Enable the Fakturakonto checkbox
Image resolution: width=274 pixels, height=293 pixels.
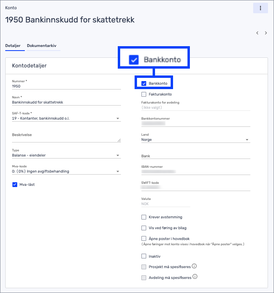(144, 94)
